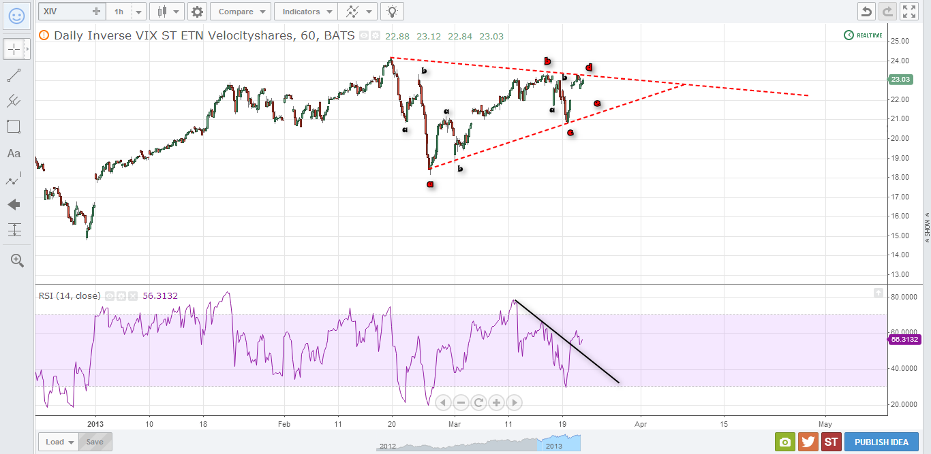Open the Compare symbols dropdown
The image size is (931, 454).
[x=241, y=12]
